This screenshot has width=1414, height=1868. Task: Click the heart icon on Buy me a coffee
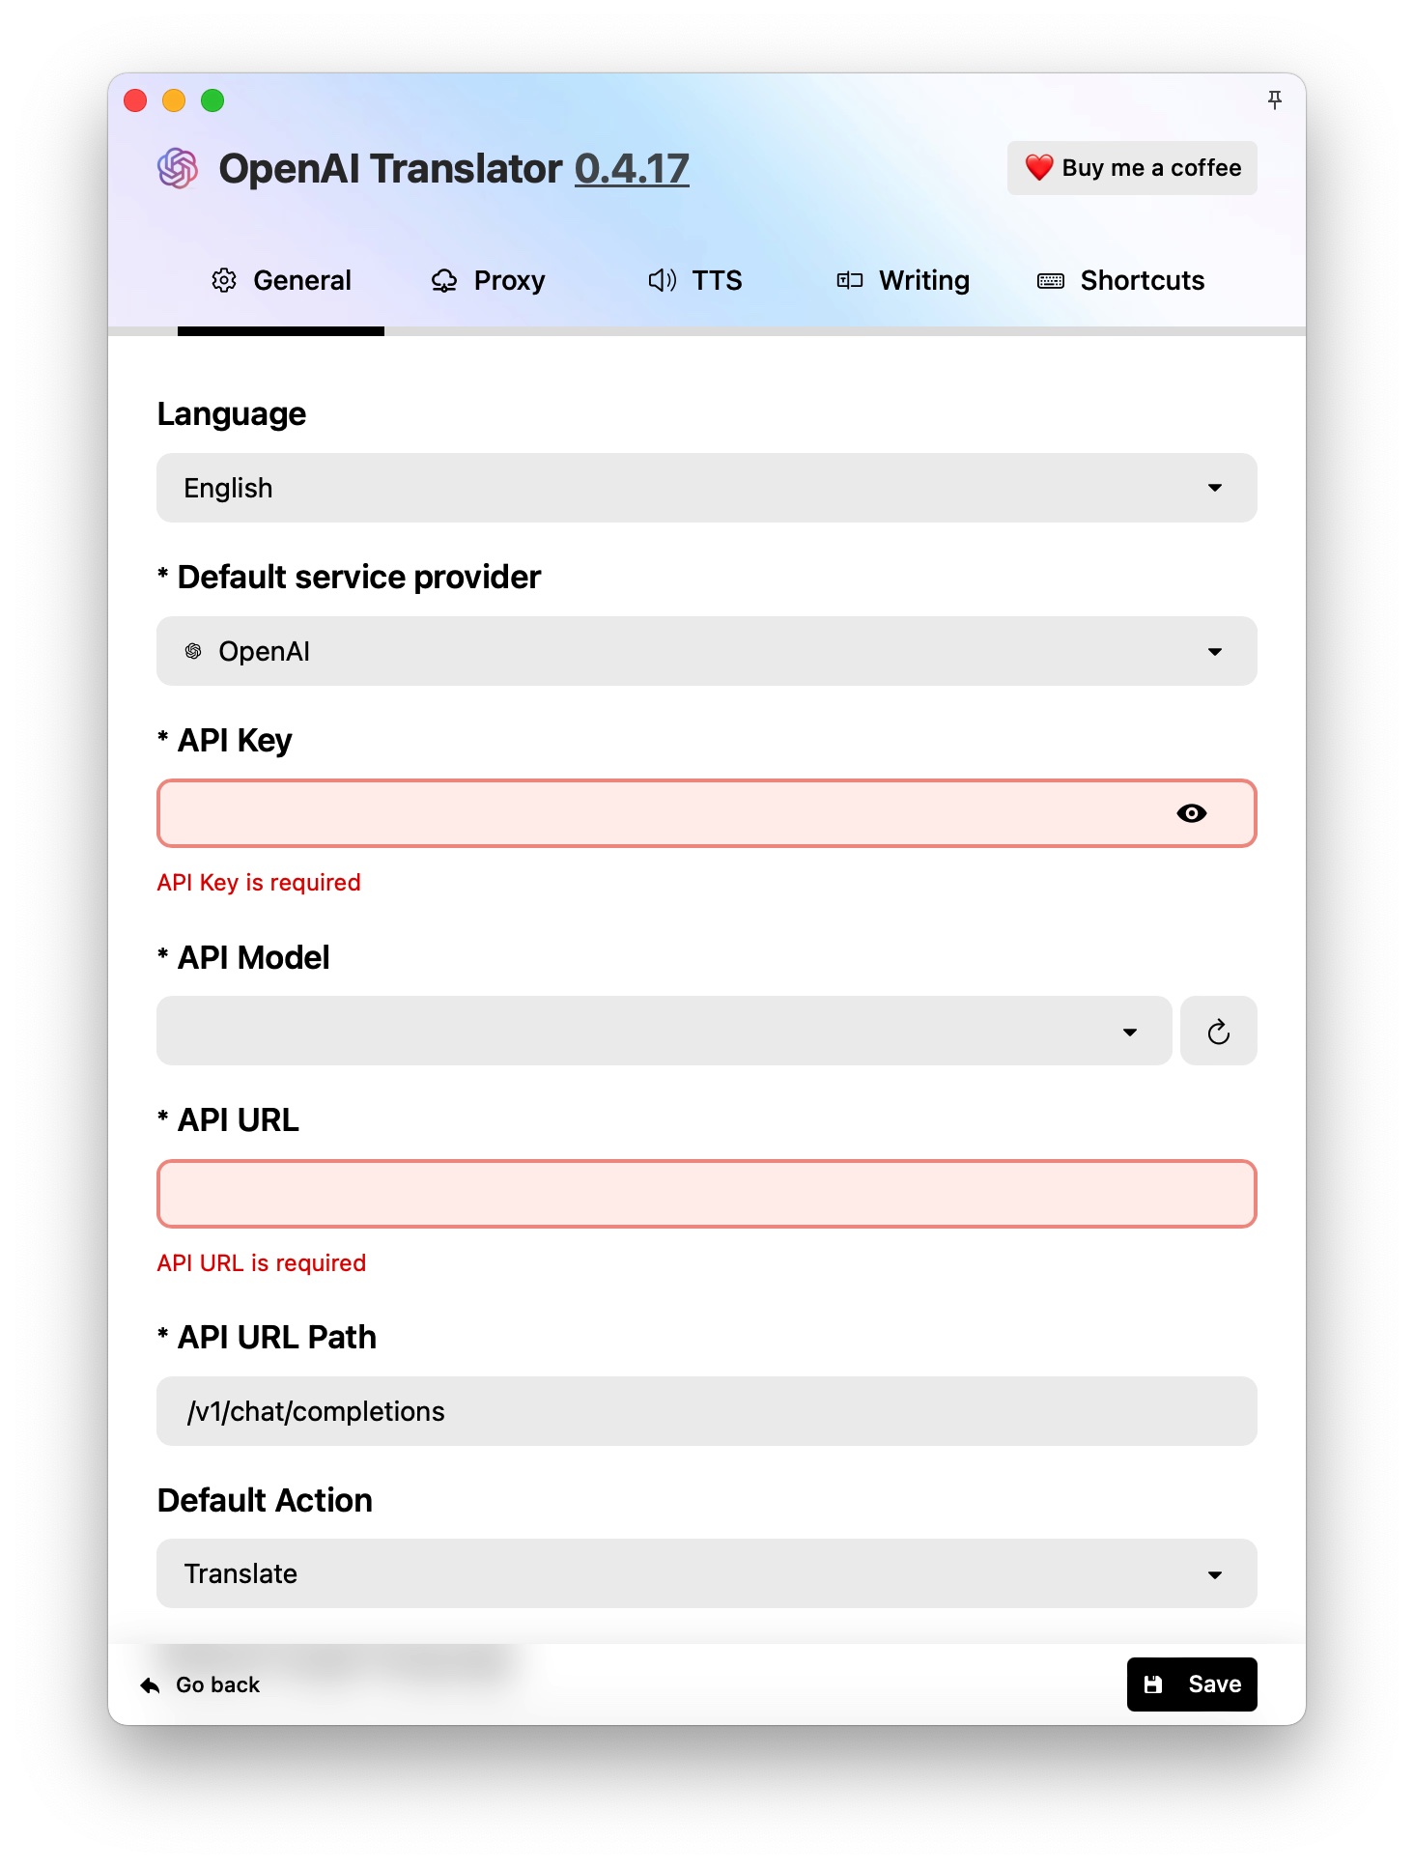[x=1038, y=167]
